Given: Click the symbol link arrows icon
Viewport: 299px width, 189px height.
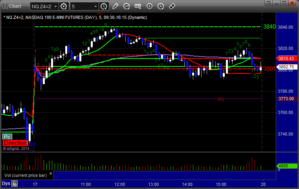Looking at the screenshot, I should click(x=172, y=6).
